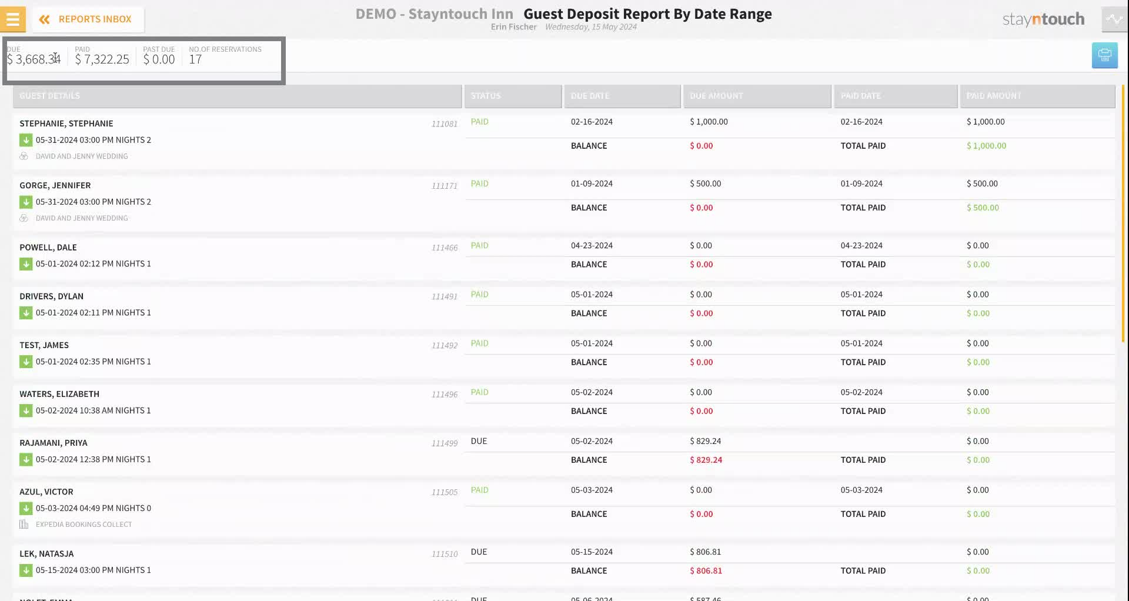
Task: Click the Past Due total $ 0.00
Action: point(159,59)
